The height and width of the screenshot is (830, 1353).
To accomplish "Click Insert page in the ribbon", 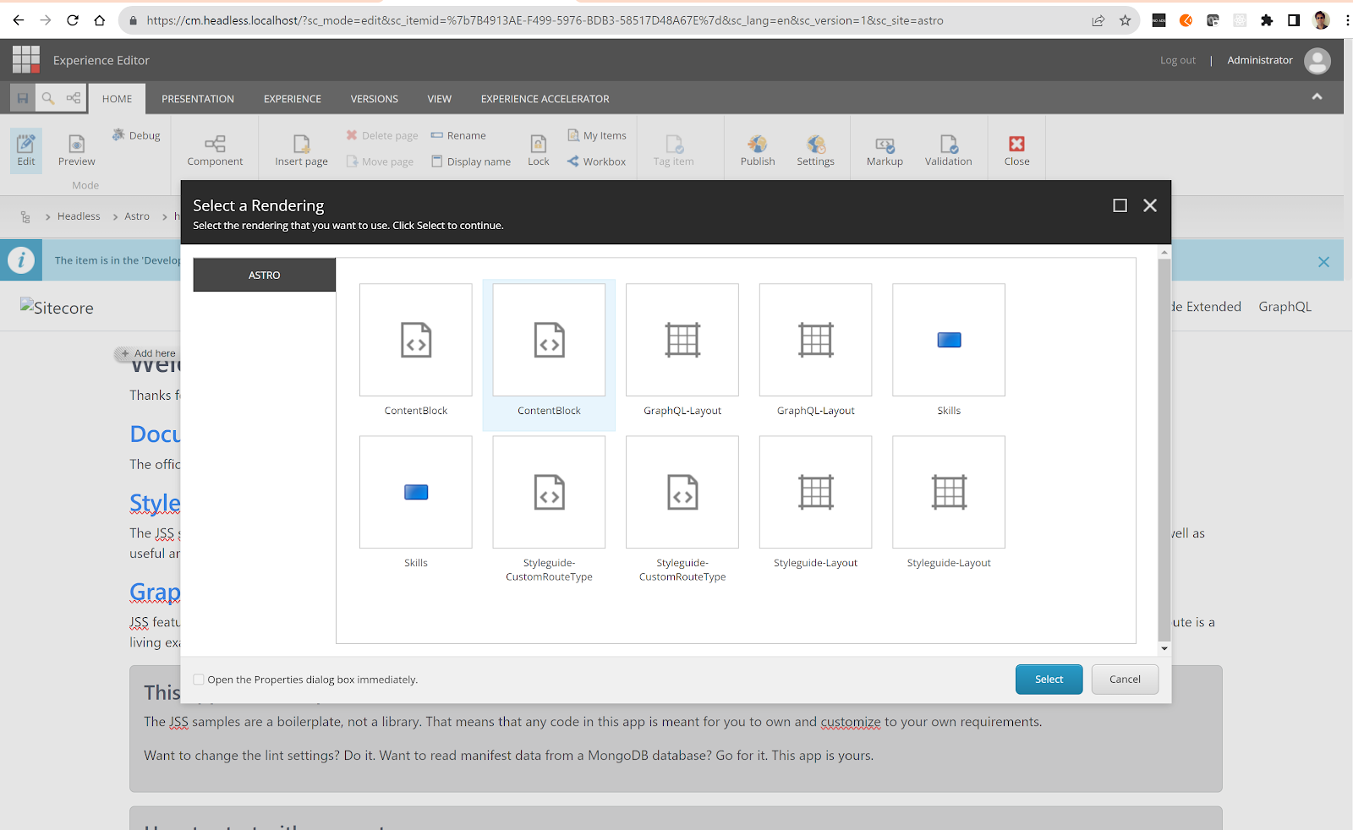I will click(301, 150).
